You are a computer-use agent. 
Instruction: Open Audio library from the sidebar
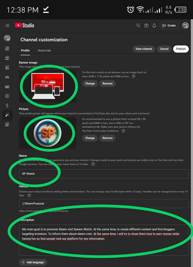tap(7, 124)
